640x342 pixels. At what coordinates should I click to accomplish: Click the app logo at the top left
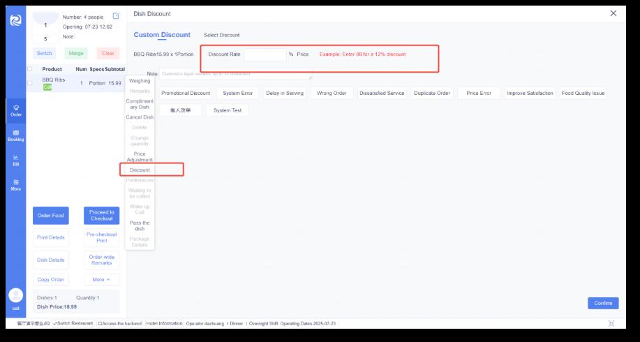coord(15,20)
